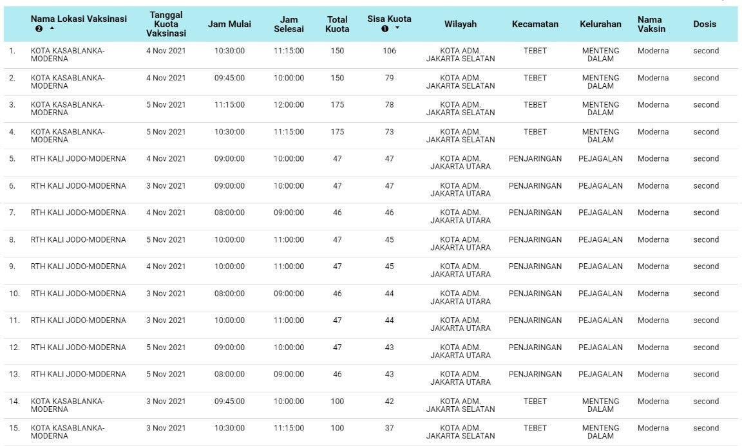Sort by the Jam Selesai column header
The width and height of the screenshot is (742, 446).
tap(289, 24)
